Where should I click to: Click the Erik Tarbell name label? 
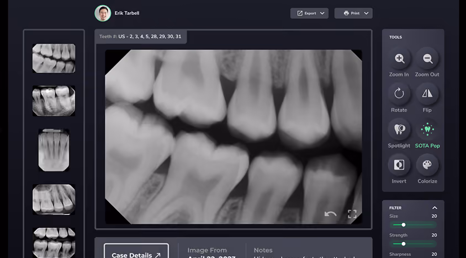click(127, 13)
